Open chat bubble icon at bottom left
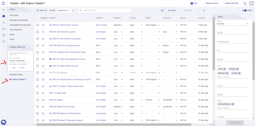This screenshot has height=126, width=255. pyautogui.click(x=4, y=122)
